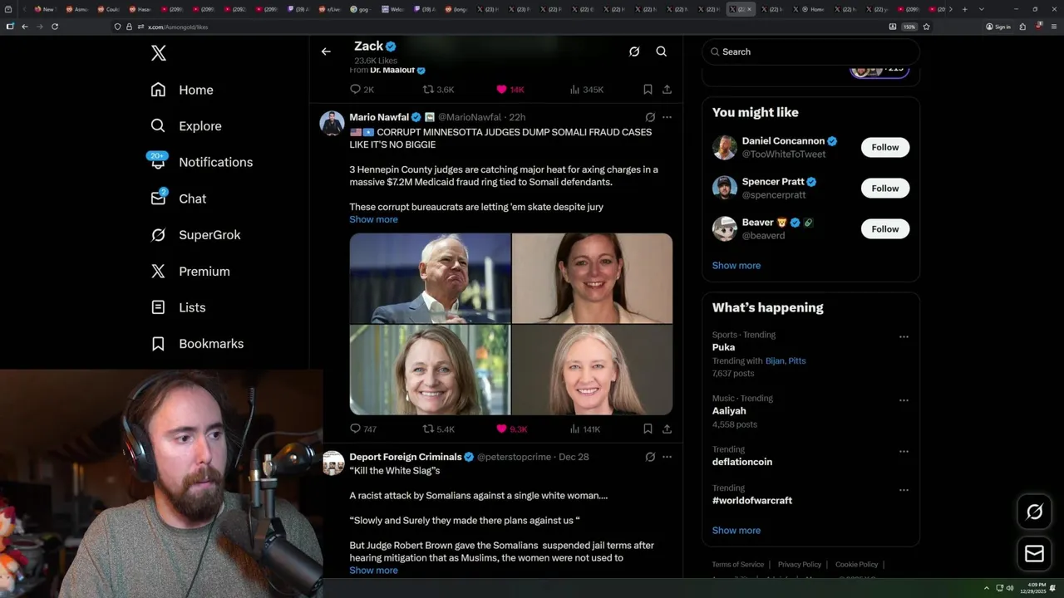Repost Mario Nawfal post with 5.4K reposts
Image resolution: width=1064 pixels, height=598 pixels.
(x=438, y=429)
